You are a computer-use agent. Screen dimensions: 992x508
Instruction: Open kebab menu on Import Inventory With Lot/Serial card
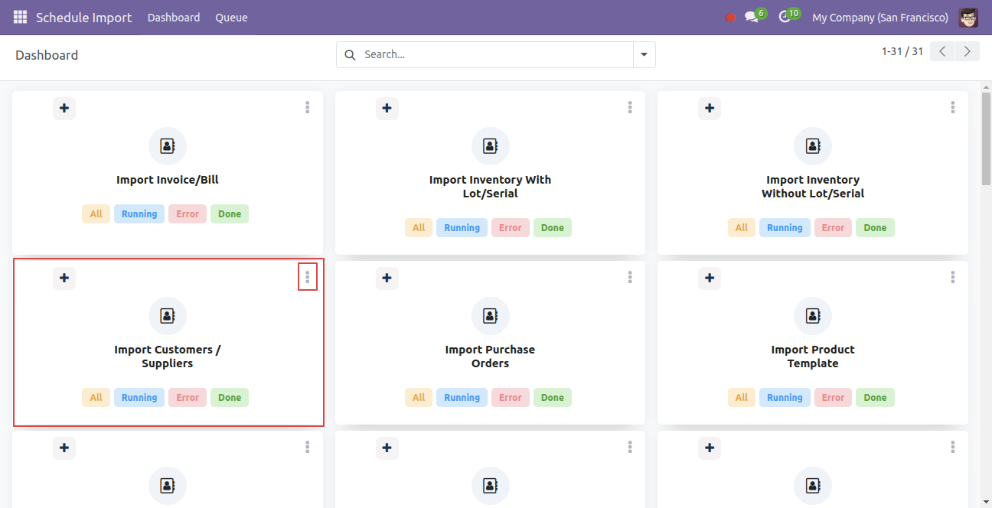click(x=630, y=107)
